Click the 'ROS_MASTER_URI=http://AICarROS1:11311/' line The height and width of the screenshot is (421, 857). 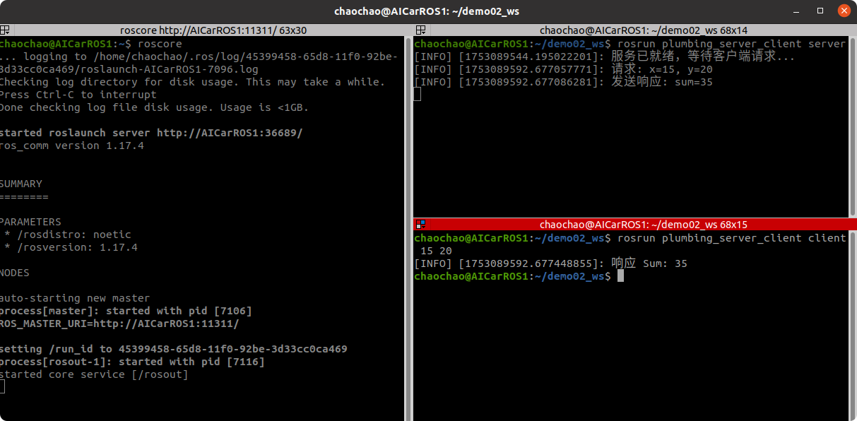click(119, 324)
